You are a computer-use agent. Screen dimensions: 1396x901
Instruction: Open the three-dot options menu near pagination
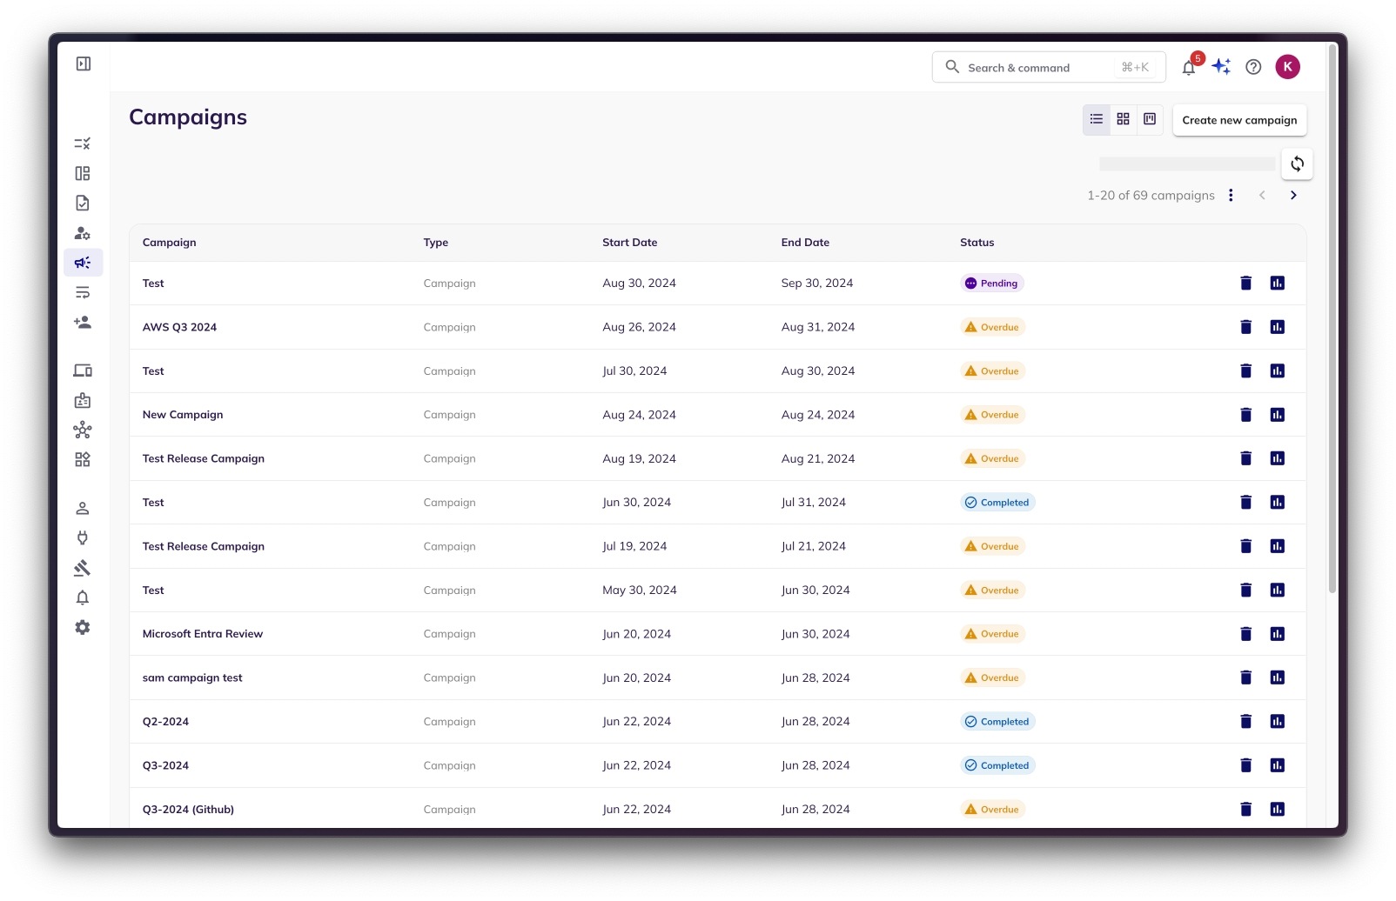coord(1231,196)
